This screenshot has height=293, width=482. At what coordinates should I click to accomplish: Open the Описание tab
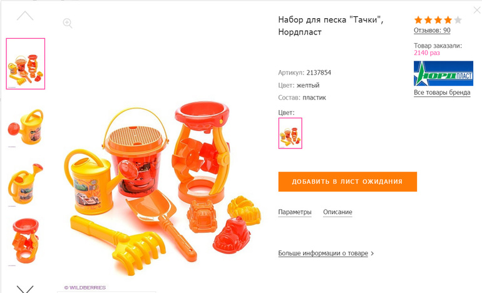click(x=337, y=212)
